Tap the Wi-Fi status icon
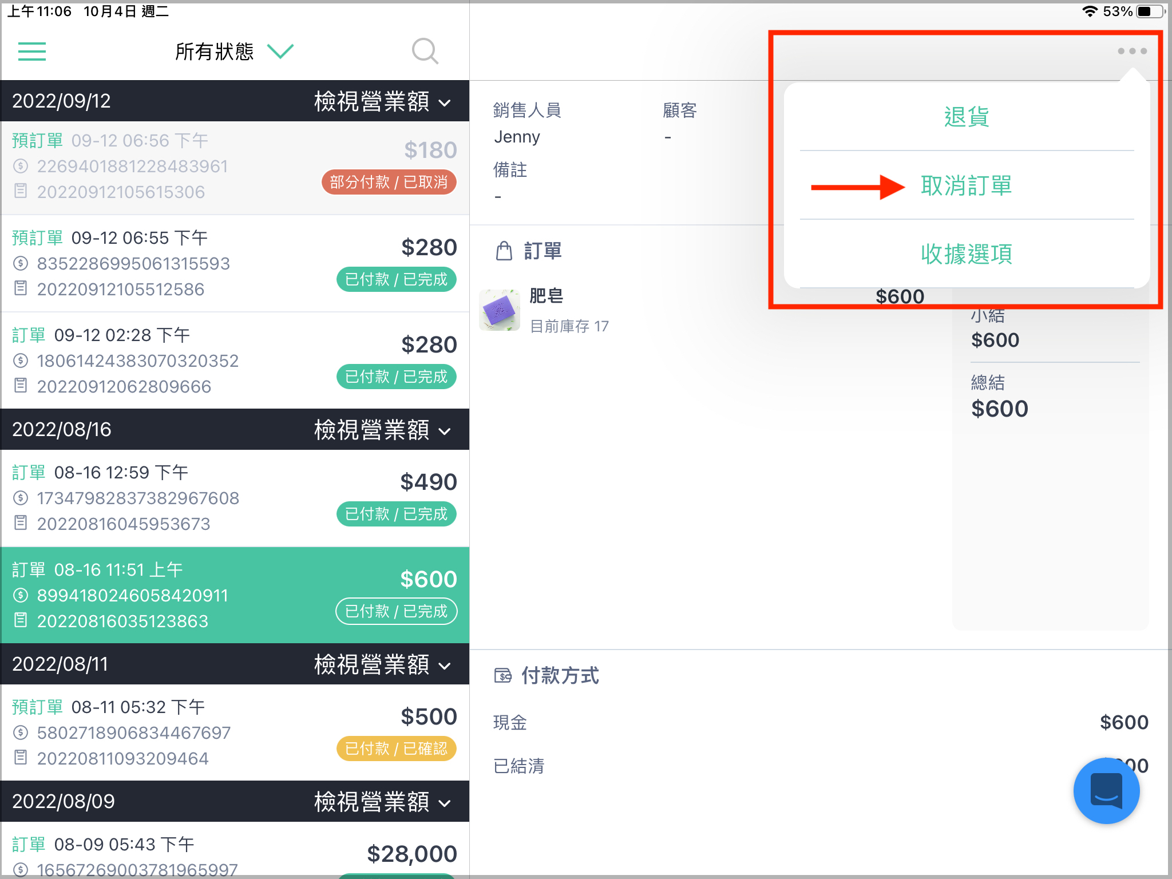The height and width of the screenshot is (879, 1172). coord(1090,11)
